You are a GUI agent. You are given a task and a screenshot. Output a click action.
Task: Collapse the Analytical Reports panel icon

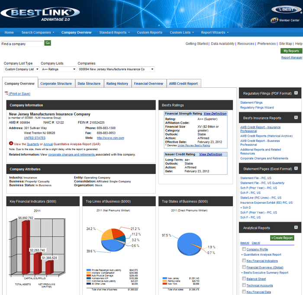tap(296, 228)
